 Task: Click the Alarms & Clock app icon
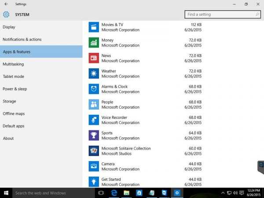[x=94, y=89]
